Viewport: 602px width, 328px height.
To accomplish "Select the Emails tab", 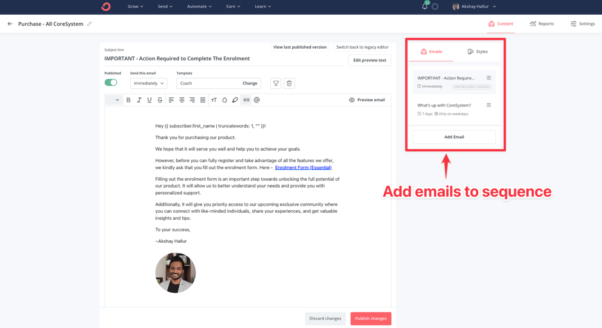I will [431, 52].
